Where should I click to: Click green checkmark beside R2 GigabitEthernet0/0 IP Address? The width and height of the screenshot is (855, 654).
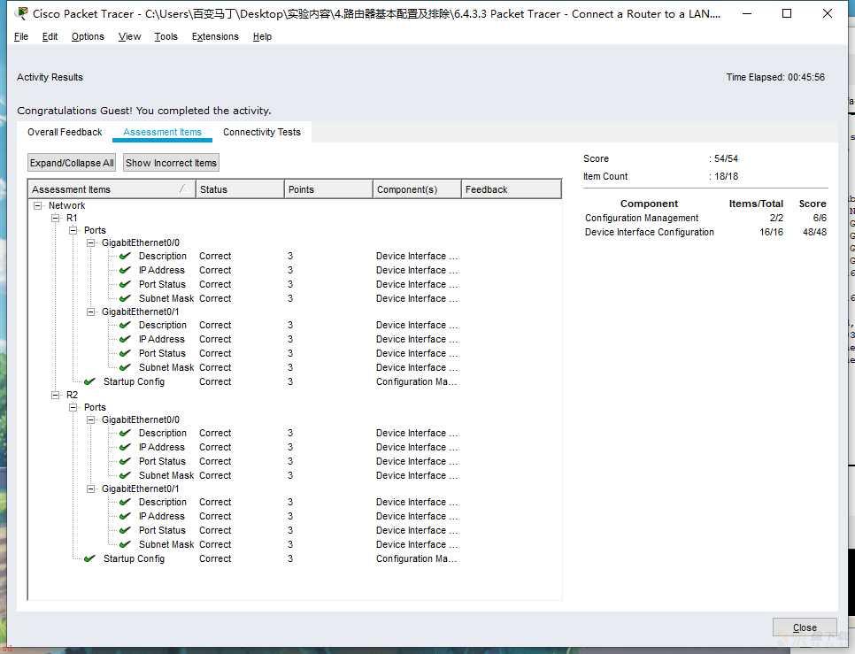pyautogui.click(x=125, y=447)
